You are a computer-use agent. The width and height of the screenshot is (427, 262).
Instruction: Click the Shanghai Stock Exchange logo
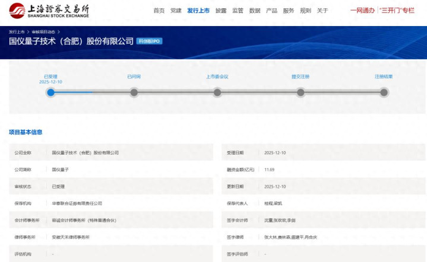tap(49, 11)
